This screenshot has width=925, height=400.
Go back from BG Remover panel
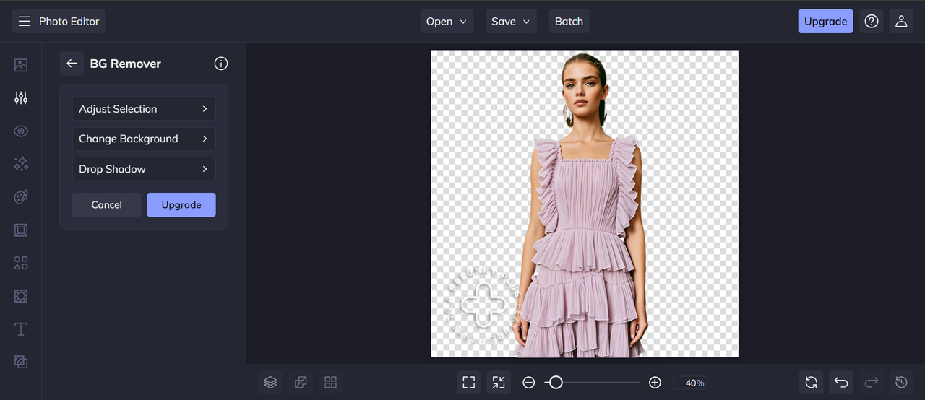coord(72,64)
